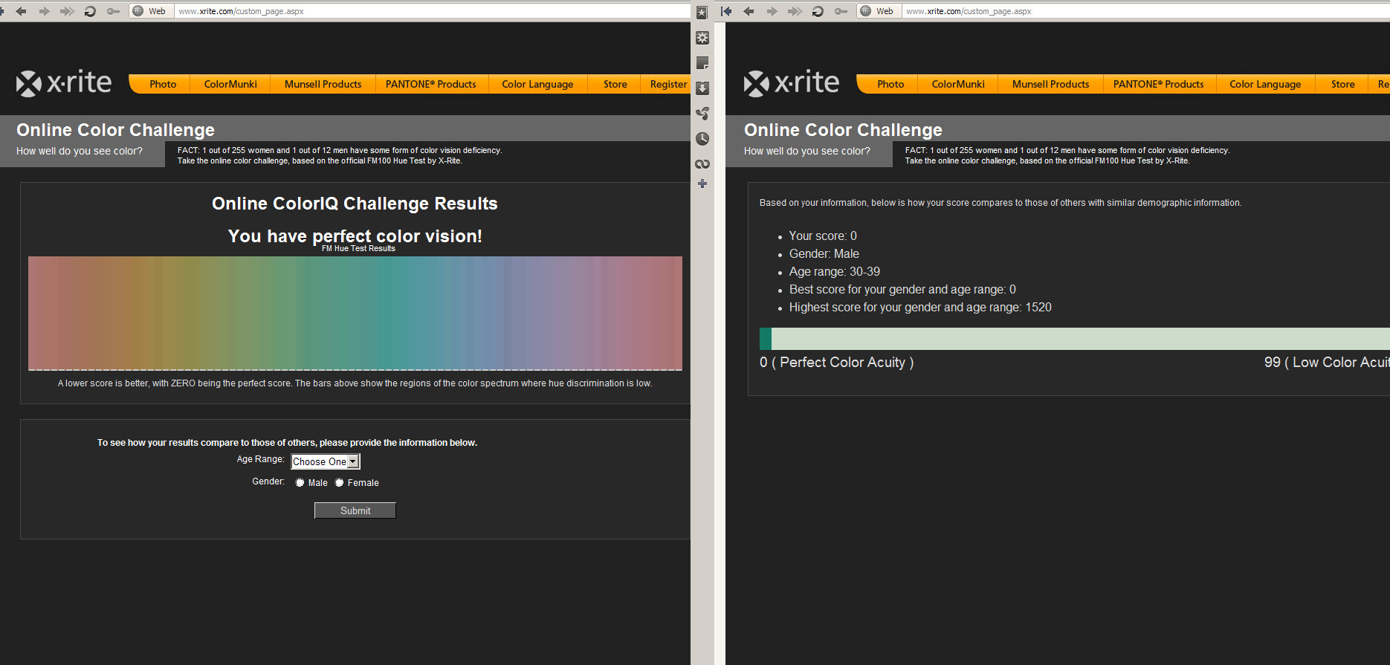Image resolution: width=1390 pixels, height=665 pixels.
Task: Click the Rewind icon in the right window
Action: click(x=727, y=11)
